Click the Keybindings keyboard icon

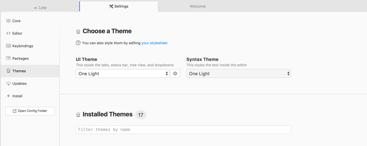coord(8,46)
